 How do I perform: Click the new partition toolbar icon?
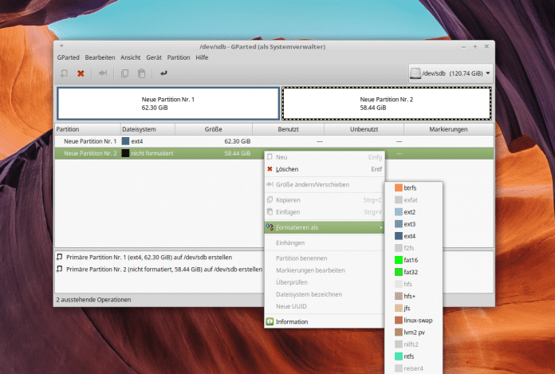click(64, 73)
